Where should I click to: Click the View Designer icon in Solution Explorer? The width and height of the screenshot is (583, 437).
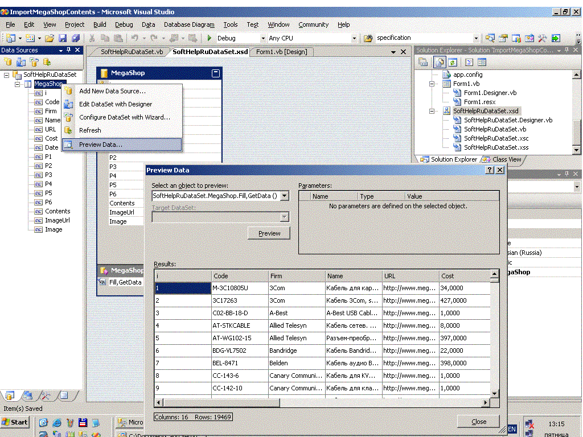[482, 62]
